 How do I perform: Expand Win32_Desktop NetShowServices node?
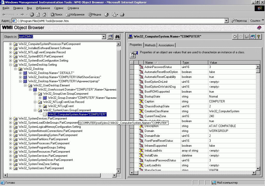tap(20, 77)
